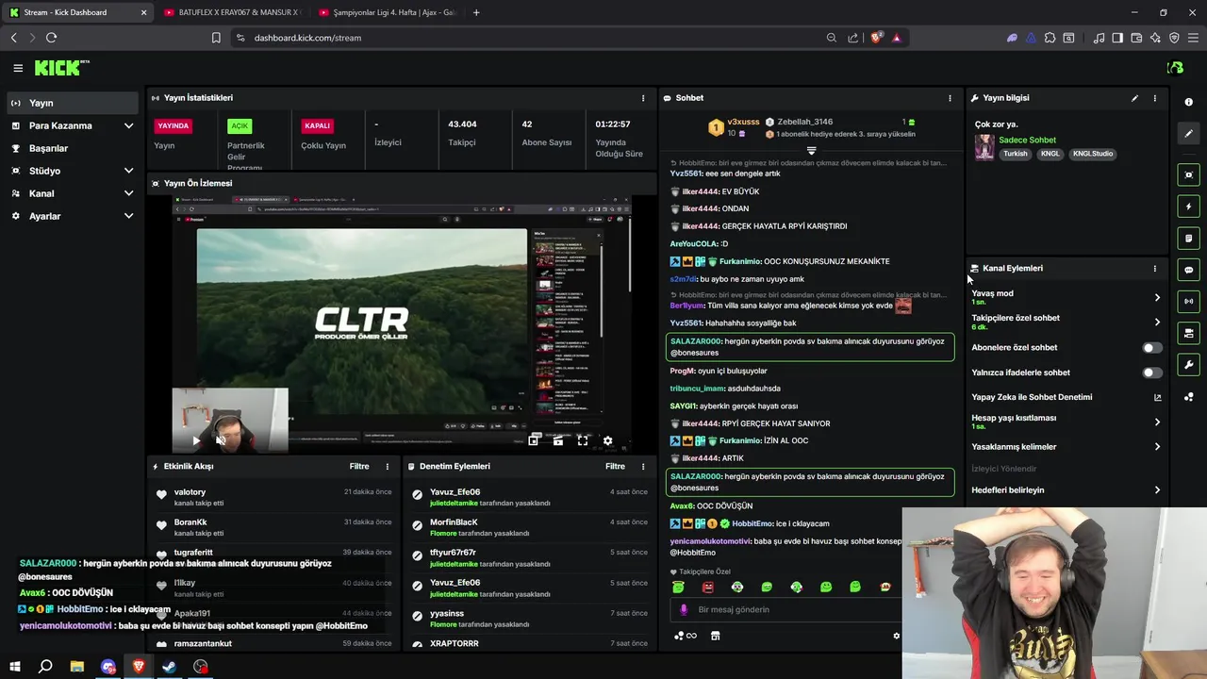Open Başarılar in the left sidebar
This screenshot has height=679, width=1207.
(x=73, y=148)
